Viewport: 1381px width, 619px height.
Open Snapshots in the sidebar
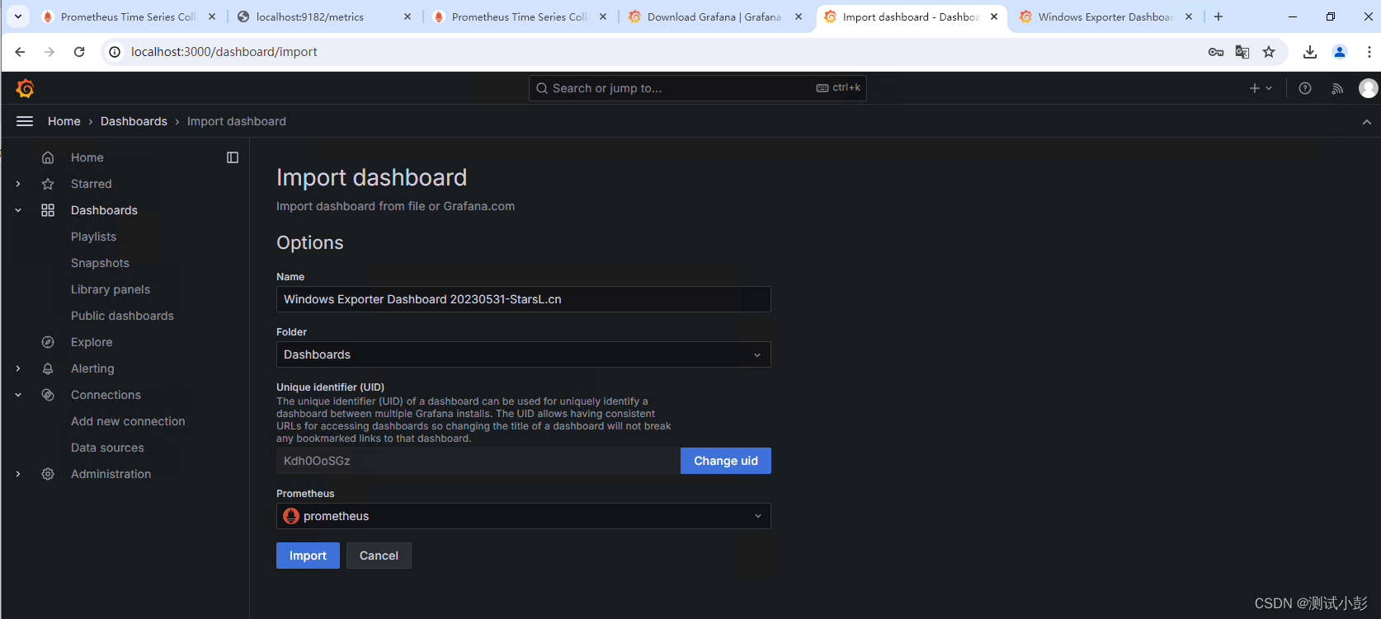(x=100, y=263)
